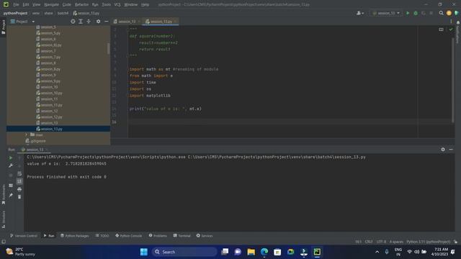This screenshot has height=259, width=461.
Task: Toggle Bookmarks side tab on left edge
Action: (x=3, y=194)
